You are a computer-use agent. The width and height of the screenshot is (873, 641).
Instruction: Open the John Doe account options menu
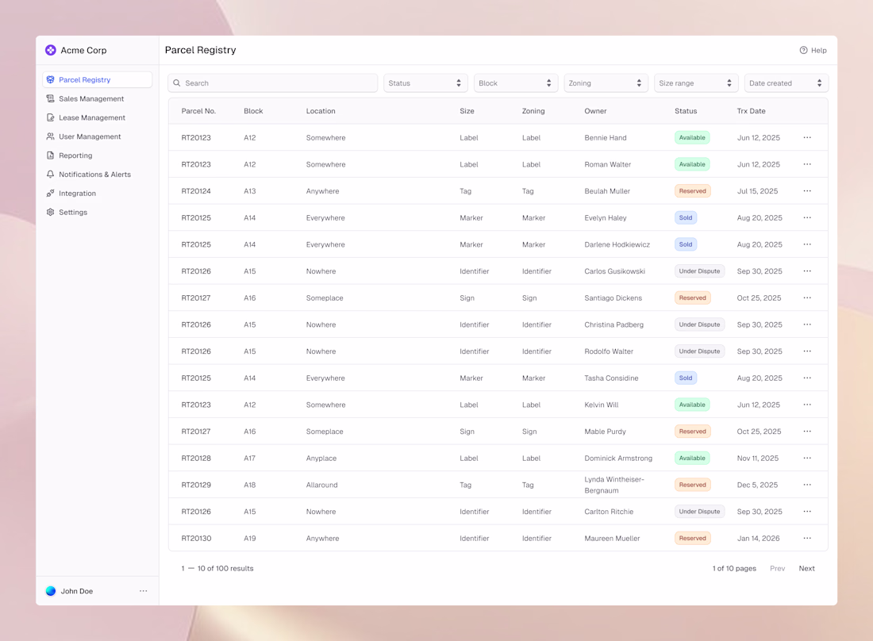click(x=143, y=591)
